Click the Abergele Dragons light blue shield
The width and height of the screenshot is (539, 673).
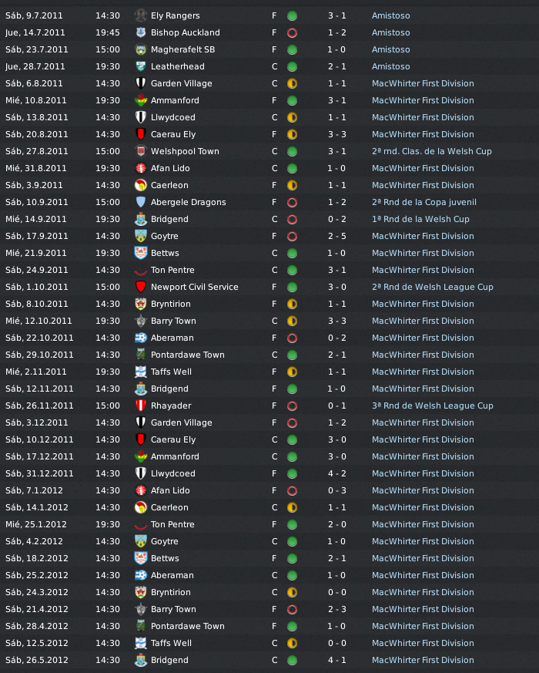(141, 202)
